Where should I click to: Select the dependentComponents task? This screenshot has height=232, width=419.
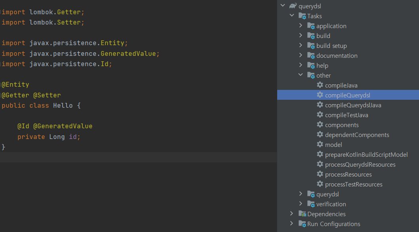[x=357, y=135]
